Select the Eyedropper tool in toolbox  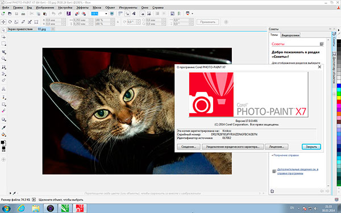tap(3, 128)
